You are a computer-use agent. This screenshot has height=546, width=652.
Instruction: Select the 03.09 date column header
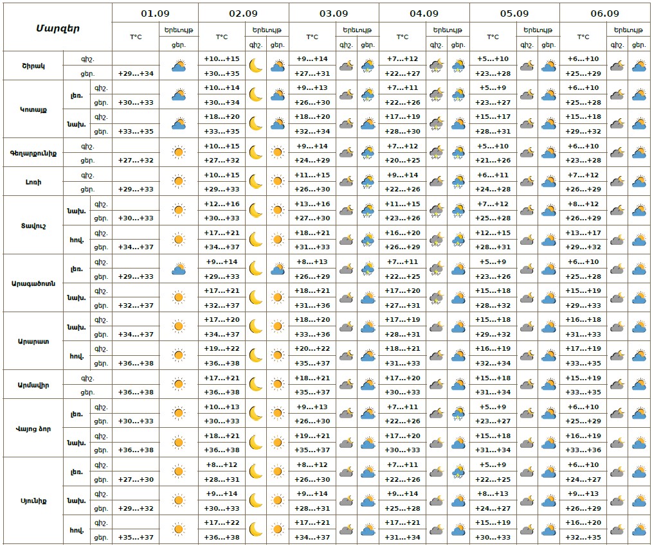(334, 13)
